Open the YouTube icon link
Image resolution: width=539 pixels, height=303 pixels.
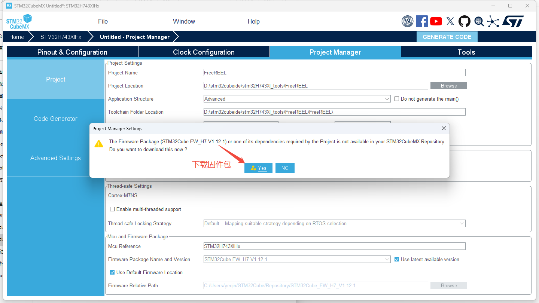point(436,21)
